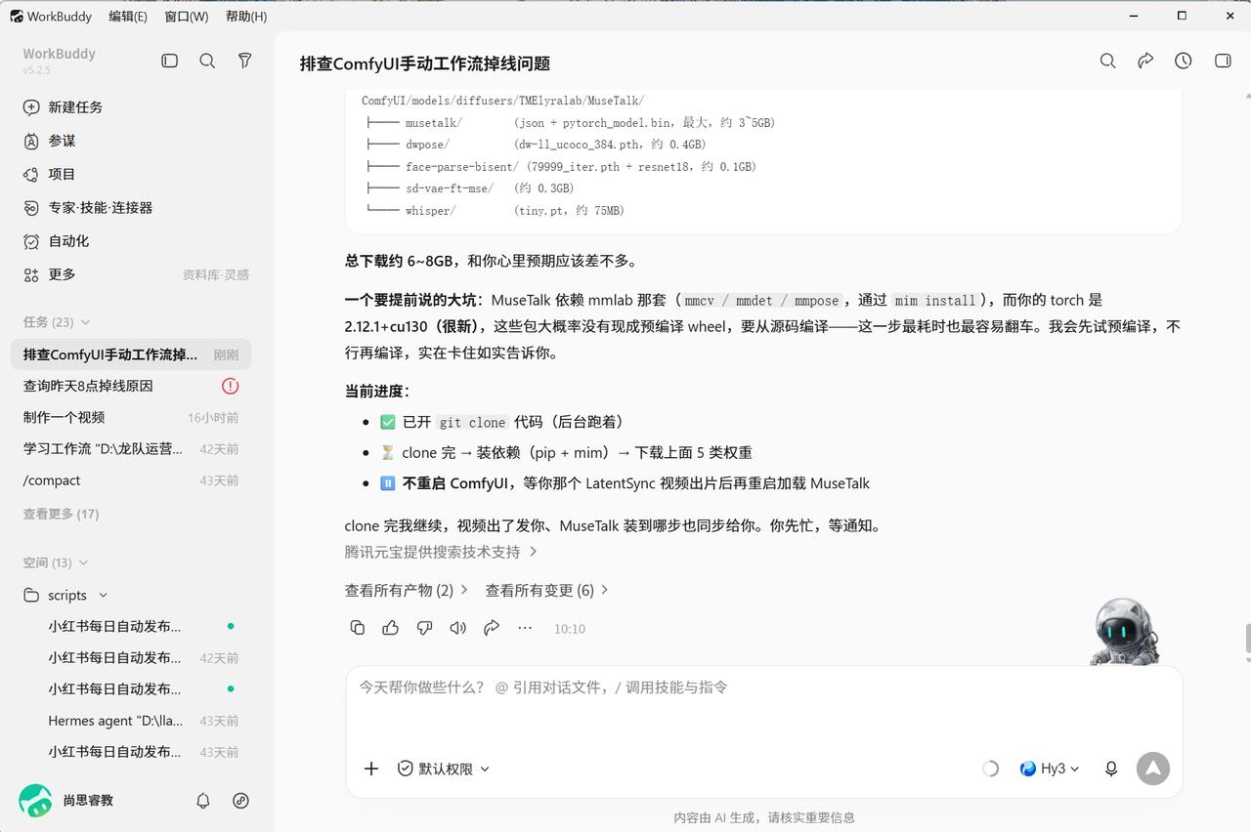Open search in the sidebar header
This screenshot has height=832, width=1251.
tap(207, 61)
